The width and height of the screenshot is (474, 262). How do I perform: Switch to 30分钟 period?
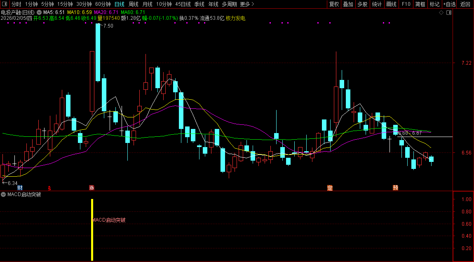(x=84, y=4)
